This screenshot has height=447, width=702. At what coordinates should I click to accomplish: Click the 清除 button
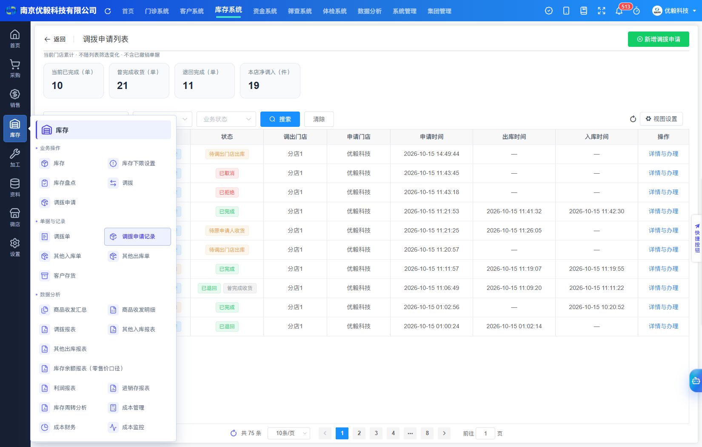pos(319,119)
